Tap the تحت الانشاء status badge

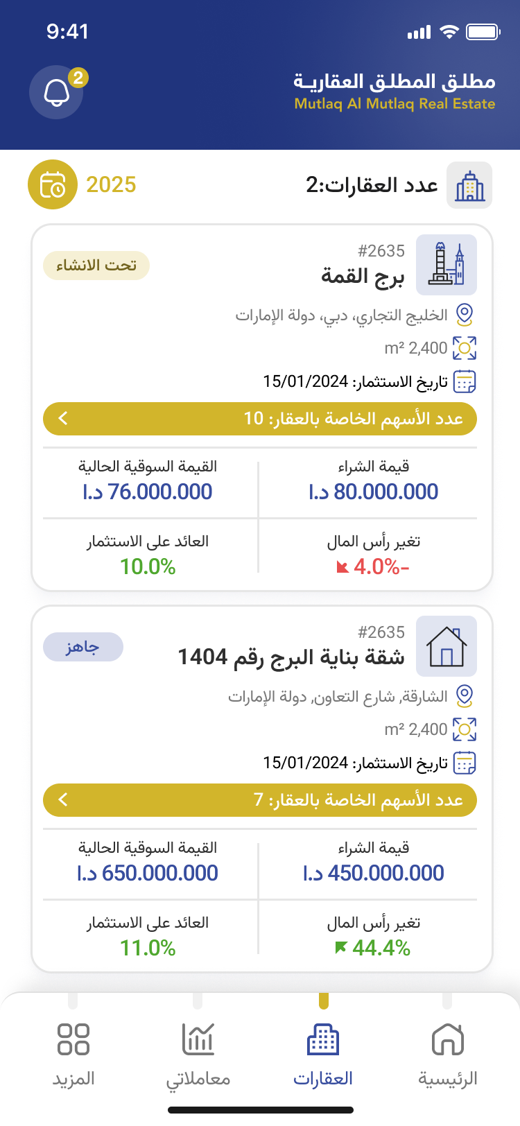point(96,266)
